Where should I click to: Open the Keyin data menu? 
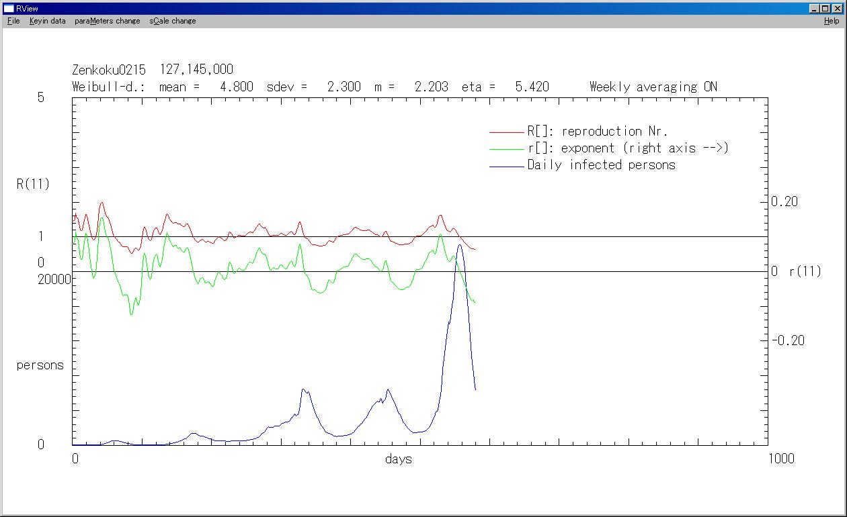[47, 21]
